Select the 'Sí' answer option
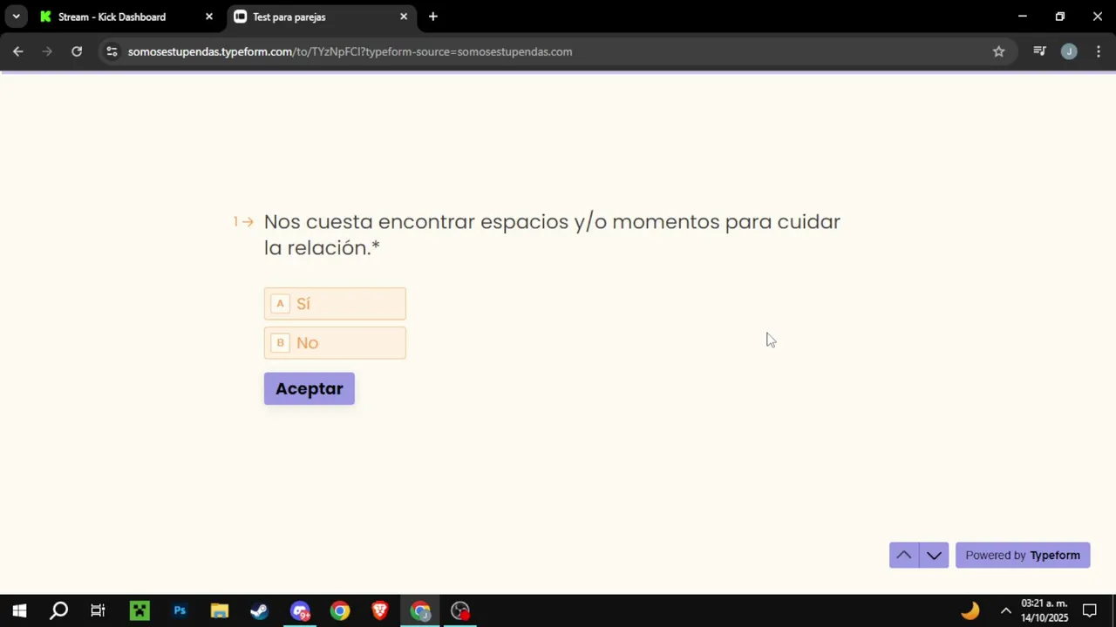Image resolution: width=1116 pixels, height=627 pixels. [335, 304]
